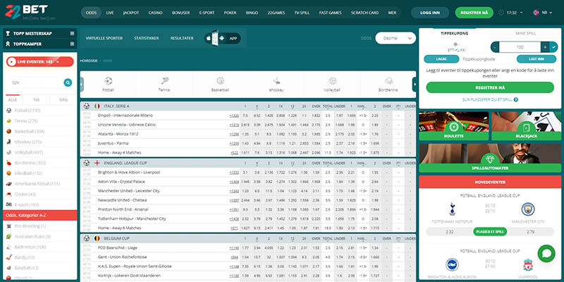Open Badminton (106) in sidebar

(30, 247)
